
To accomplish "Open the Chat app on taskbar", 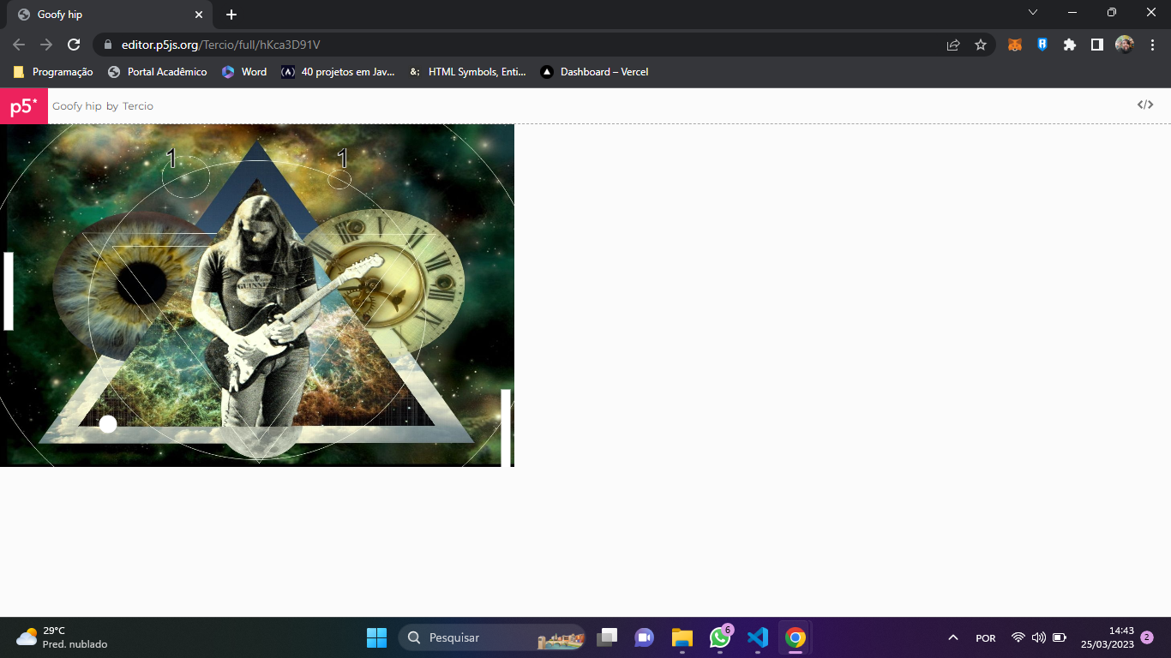I will [x=644, y=637].
